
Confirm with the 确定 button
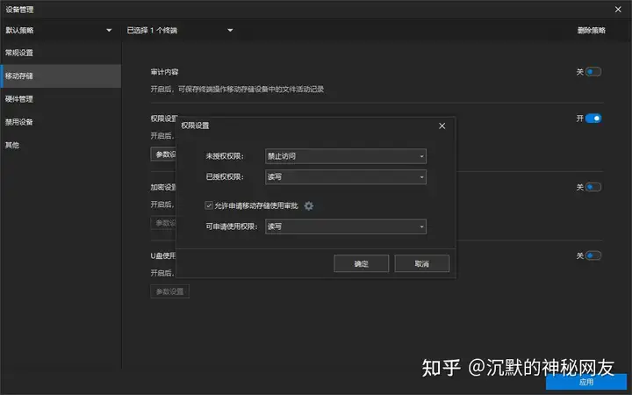coord(361,263)
